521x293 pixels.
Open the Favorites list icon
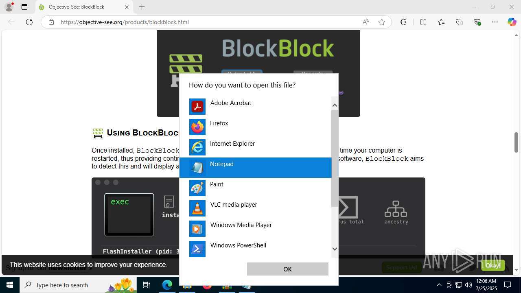tap(441, 22)
